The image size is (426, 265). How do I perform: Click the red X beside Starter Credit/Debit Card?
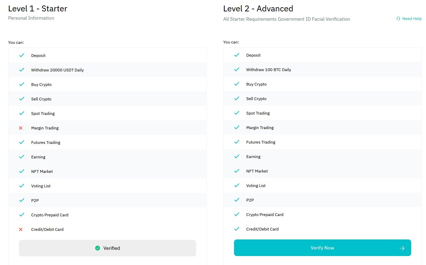[x=21, y=229]
